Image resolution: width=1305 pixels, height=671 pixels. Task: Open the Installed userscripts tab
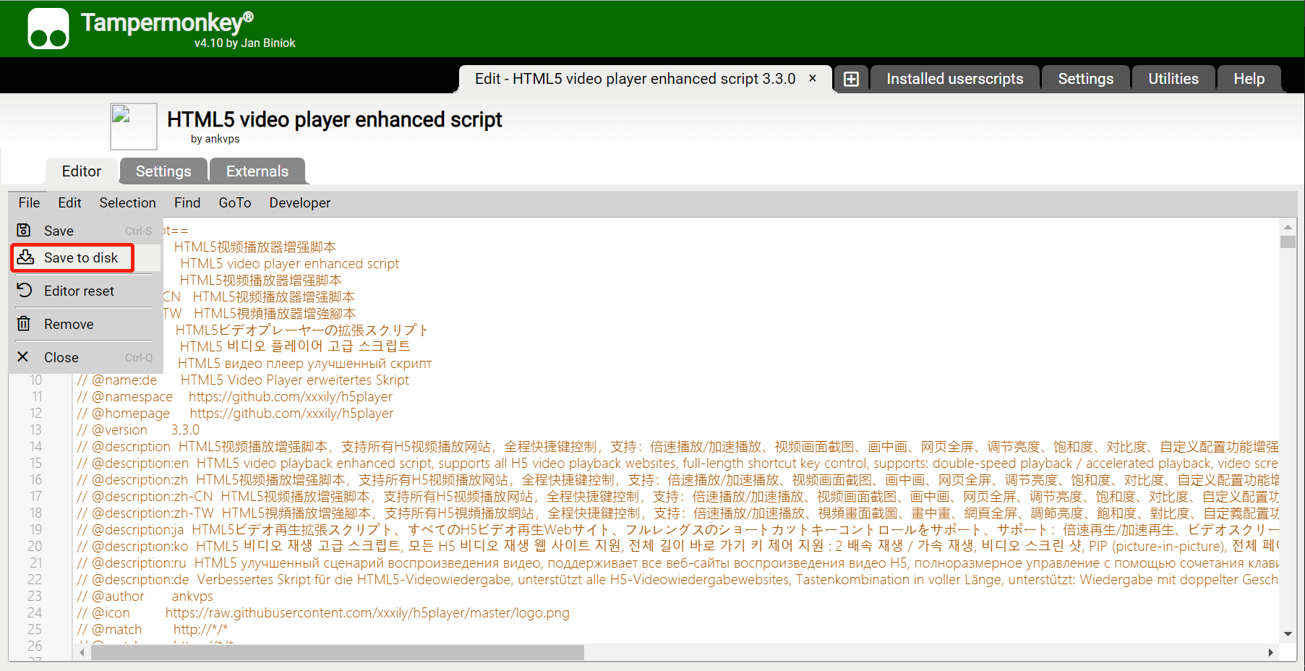[x=954, y=79]
